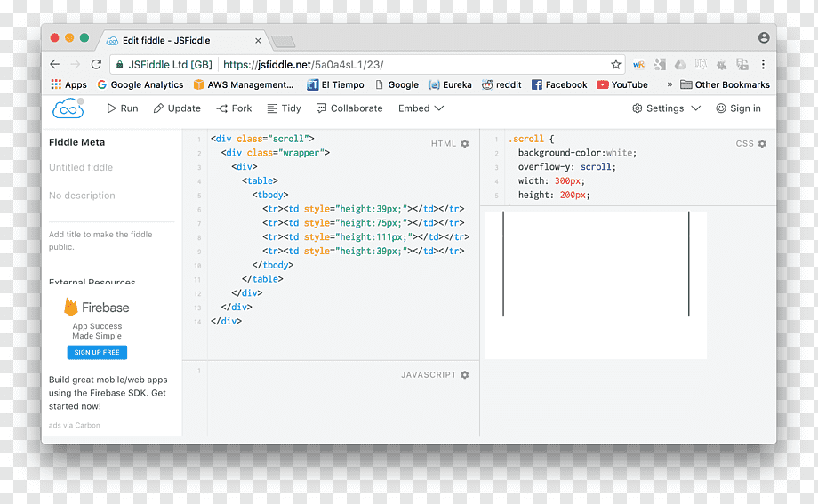Expand the Embed dropdown
This screenshot has height=504, width=818.
tap(421, 108)
